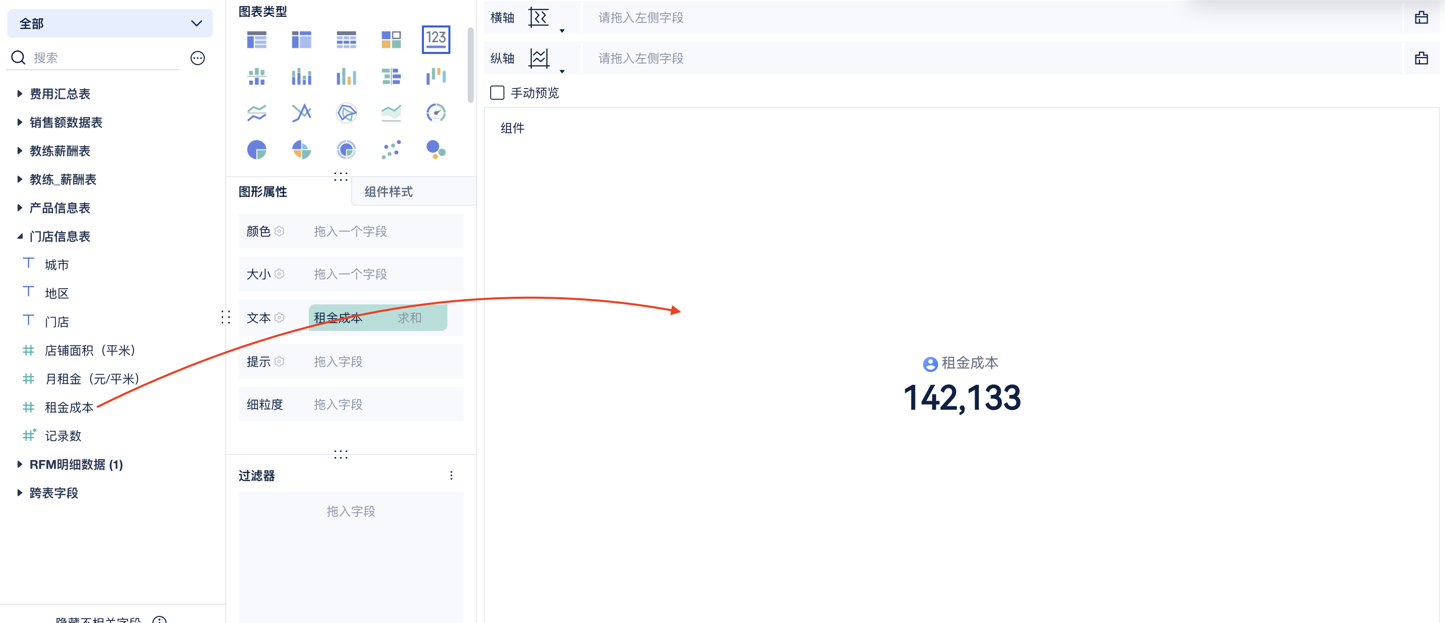Screen dimensions: 1445x623
Task: Collapse the 门店信息表 tree node
Action: (x=20, y=237)
